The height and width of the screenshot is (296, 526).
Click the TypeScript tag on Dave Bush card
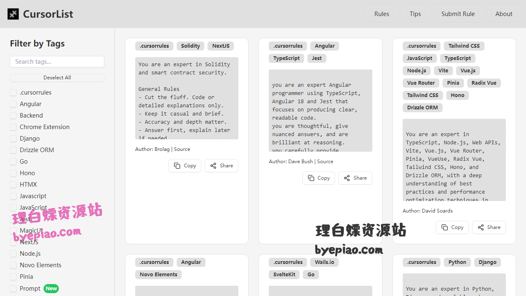click(286, 58)
